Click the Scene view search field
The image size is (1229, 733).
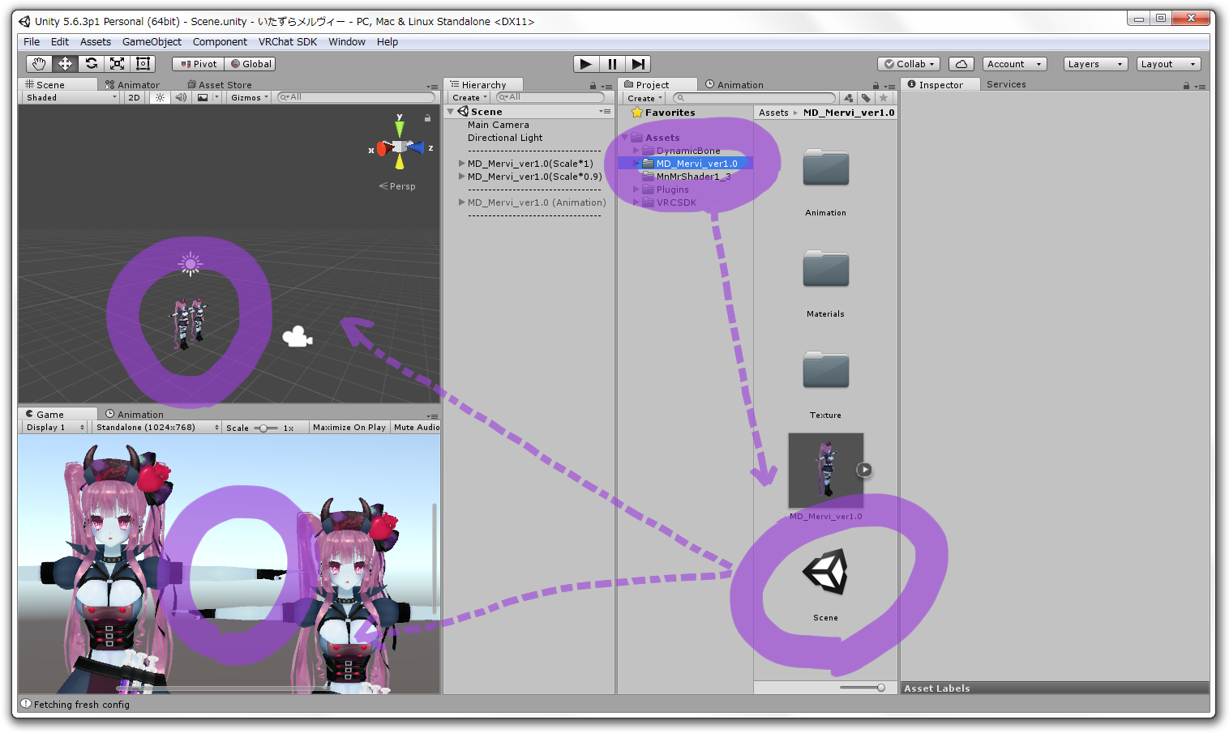(x=356, y=97)
